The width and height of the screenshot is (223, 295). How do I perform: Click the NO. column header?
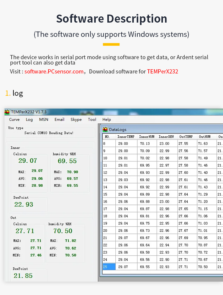[x=107, y=136]
